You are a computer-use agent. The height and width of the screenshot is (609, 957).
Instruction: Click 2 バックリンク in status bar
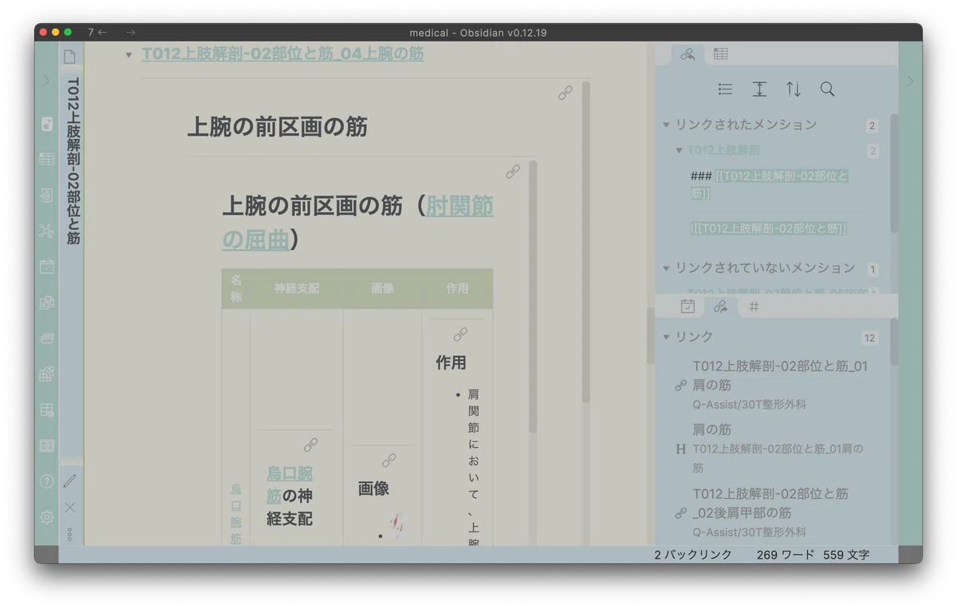pos(693,555)
